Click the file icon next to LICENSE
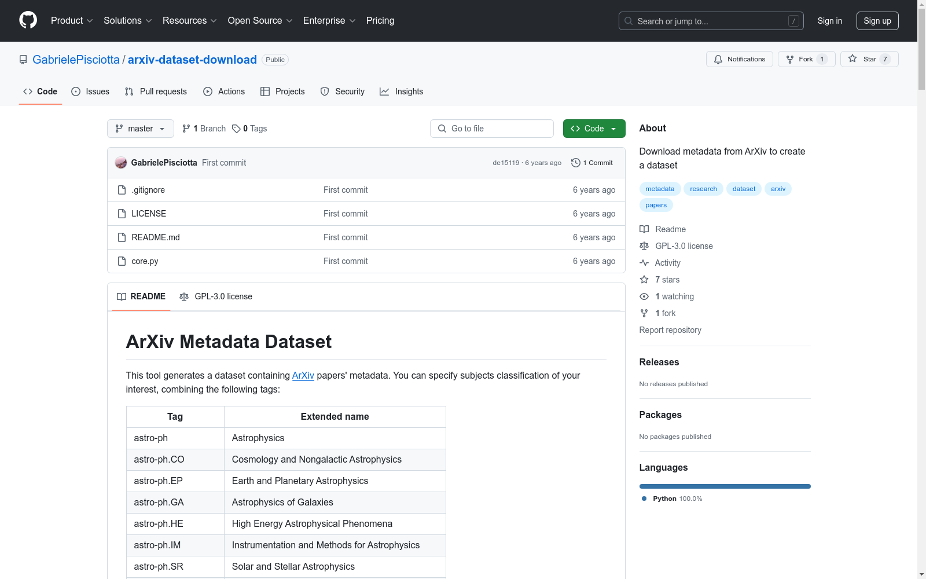 (x=122, y=214)
